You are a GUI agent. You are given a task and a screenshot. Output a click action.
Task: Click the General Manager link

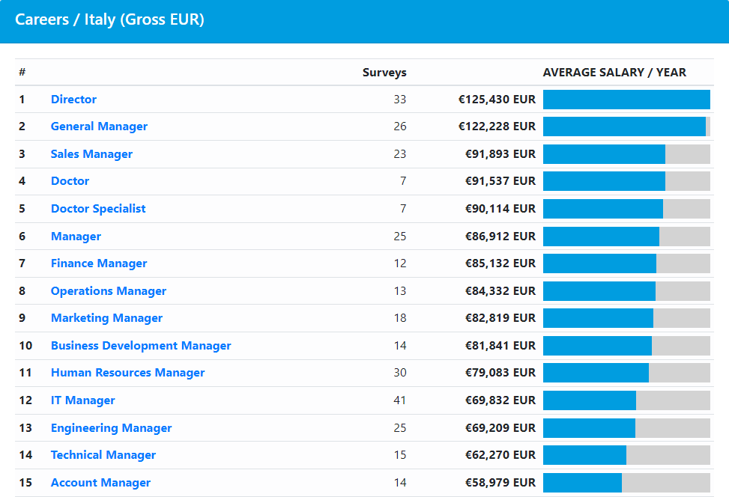tap(99, 126)
